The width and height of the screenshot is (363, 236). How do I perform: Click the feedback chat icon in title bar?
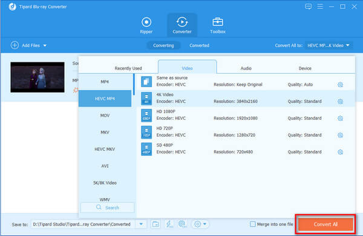pos(308,7)
